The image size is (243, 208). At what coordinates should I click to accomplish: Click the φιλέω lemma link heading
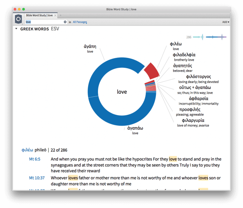coord(27,150)
